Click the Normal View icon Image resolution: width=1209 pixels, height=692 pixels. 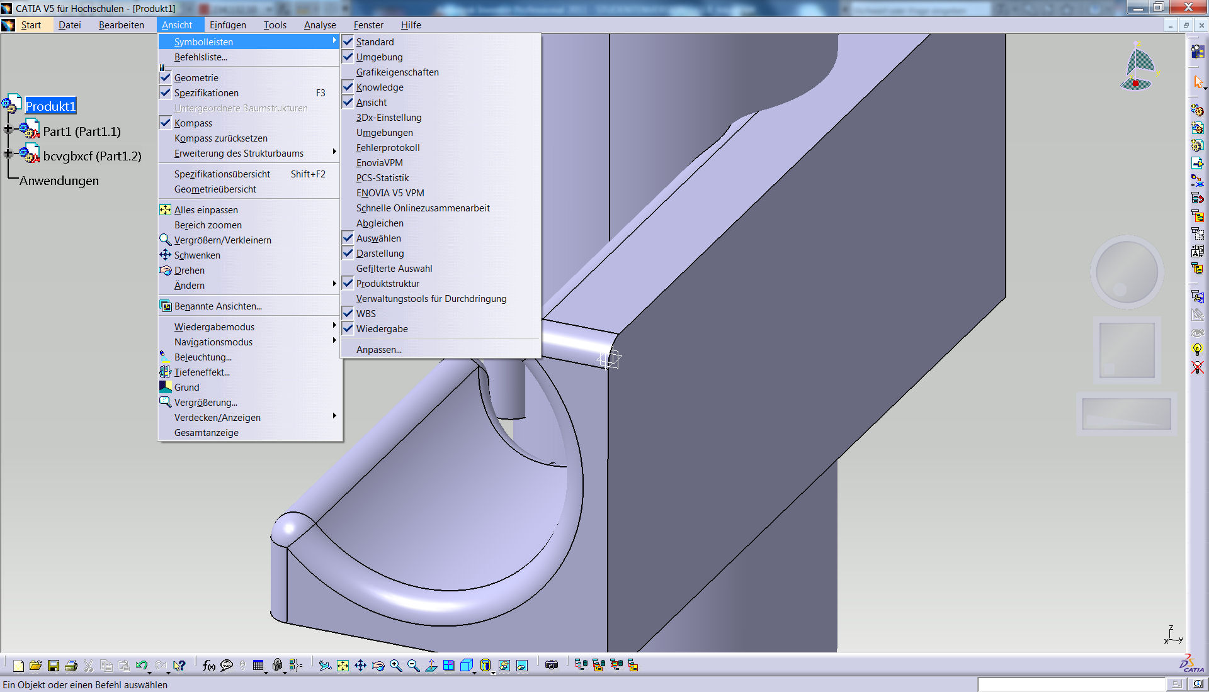[x=431, y=666]
